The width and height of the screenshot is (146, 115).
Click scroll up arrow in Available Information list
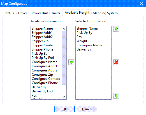(64, 29)
